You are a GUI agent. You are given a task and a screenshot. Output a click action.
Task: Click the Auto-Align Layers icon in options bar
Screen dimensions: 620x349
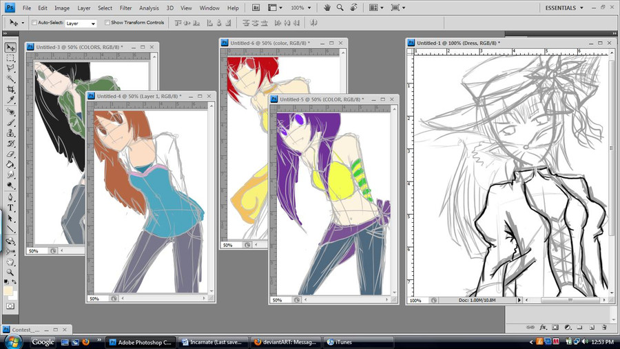(313, 23)
